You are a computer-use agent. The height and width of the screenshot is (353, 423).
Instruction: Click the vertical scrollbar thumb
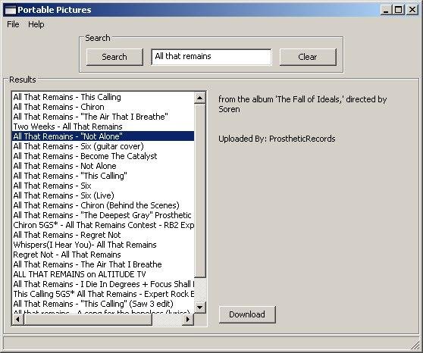click(200, 191)
